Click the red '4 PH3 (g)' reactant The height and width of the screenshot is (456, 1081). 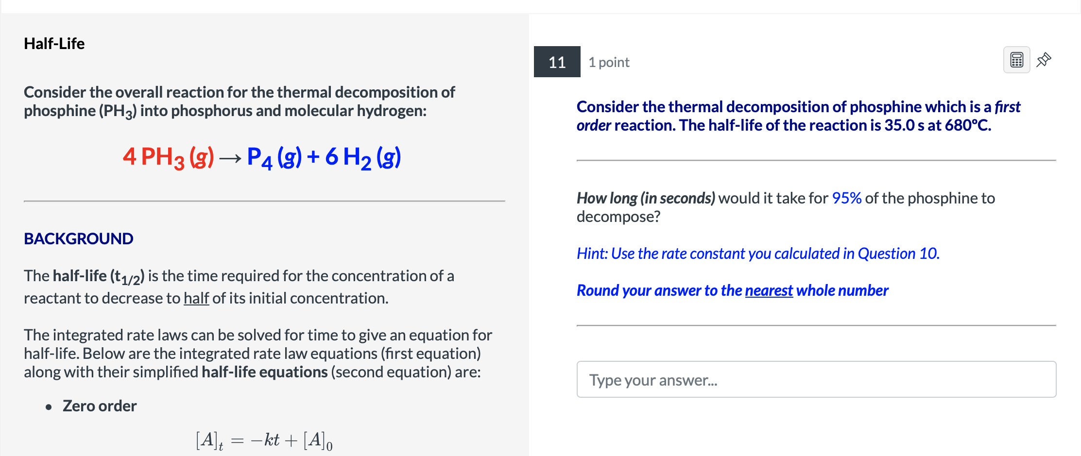(x=168, y=157)
